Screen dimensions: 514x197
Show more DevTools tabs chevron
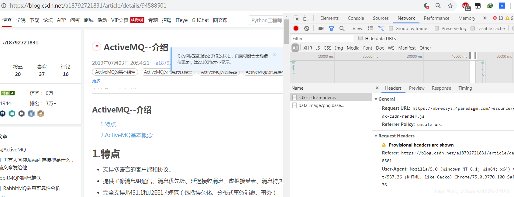[485, 18]
